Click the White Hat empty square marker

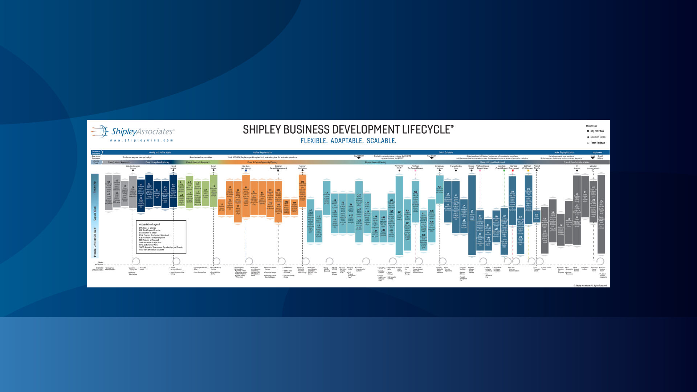tap(593, 171)
